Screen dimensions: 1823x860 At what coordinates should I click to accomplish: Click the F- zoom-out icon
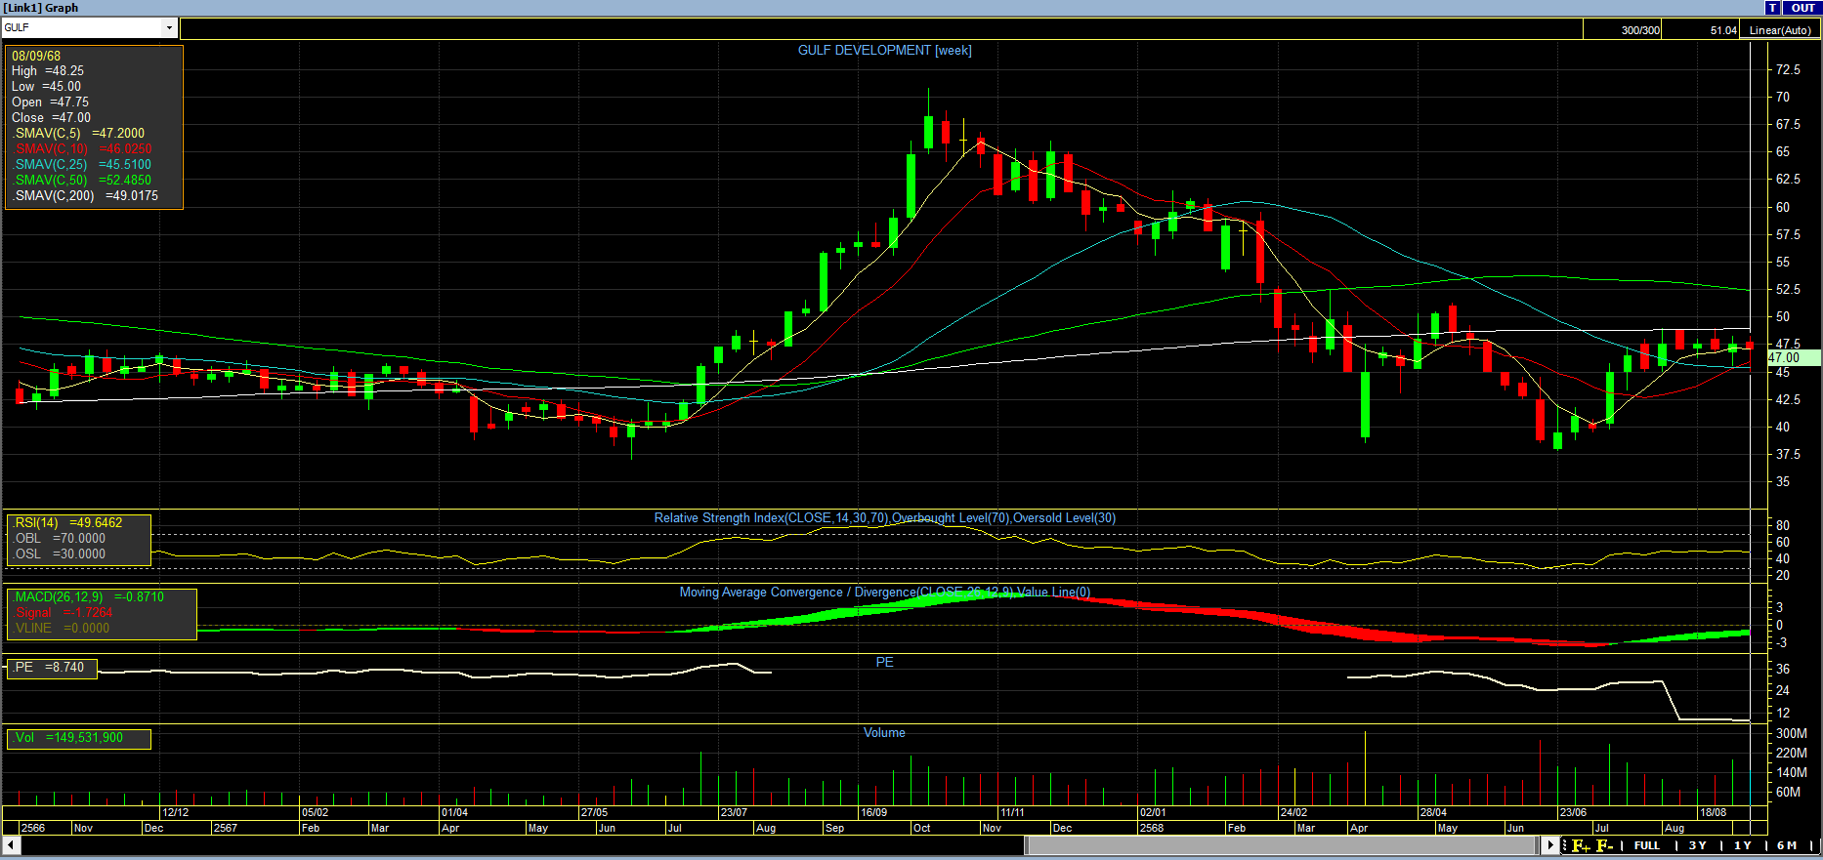[x=1604, y=845]
